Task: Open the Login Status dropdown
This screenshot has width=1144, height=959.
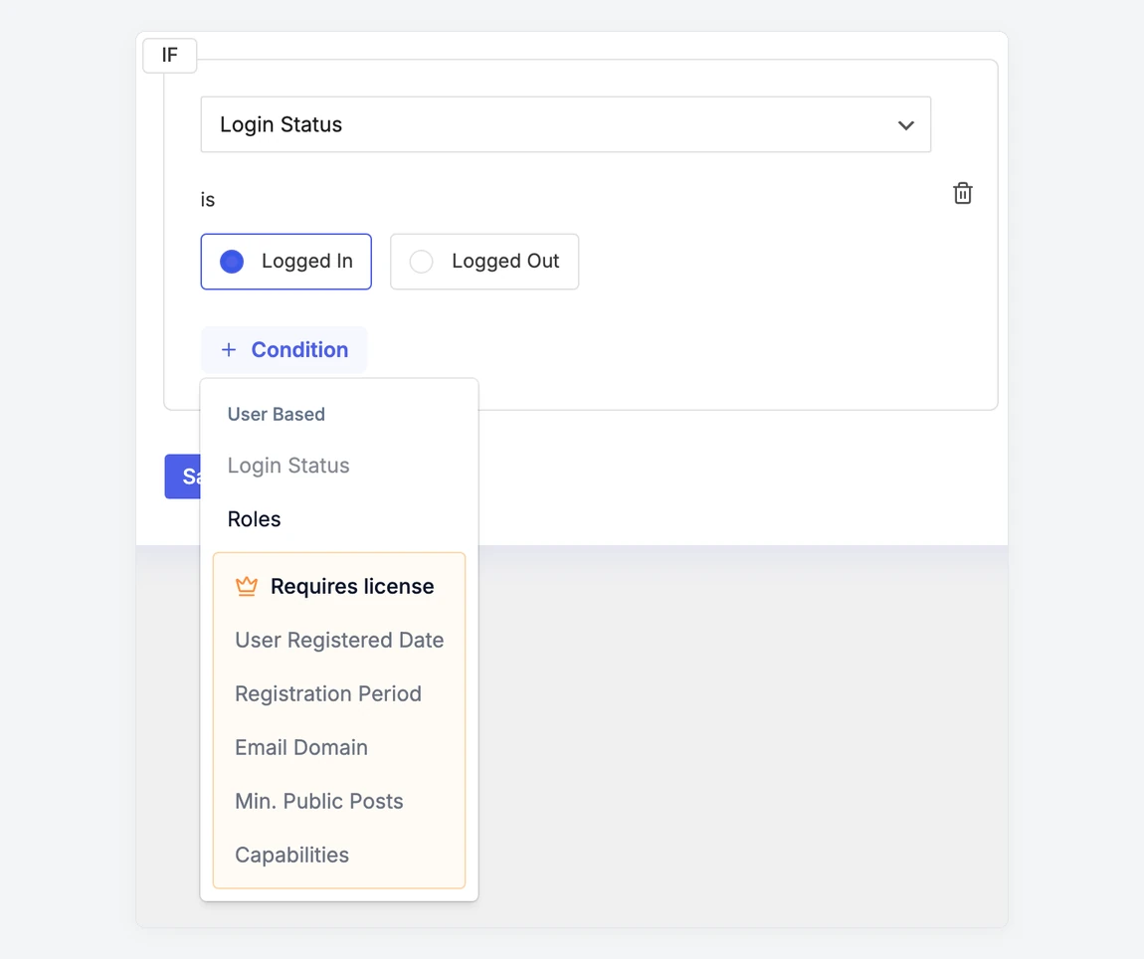Action: click(565, 124)
